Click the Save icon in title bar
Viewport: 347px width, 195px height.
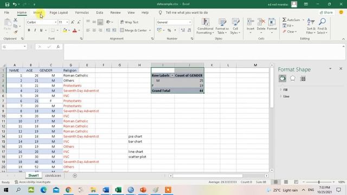pyautogui.click(x=7, y=4)
